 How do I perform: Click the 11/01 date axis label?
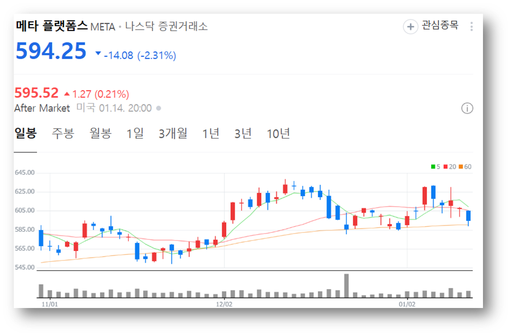click(50, 304)
